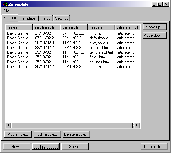Sort by the lastupdate column header

click(74, 28)
